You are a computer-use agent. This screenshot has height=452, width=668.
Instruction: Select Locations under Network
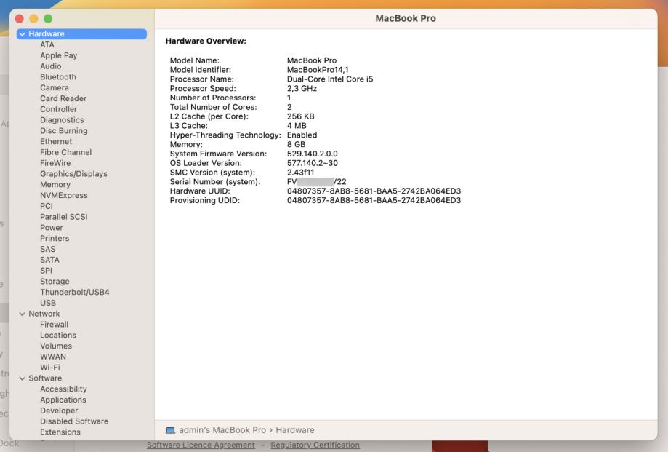(58, 335)
